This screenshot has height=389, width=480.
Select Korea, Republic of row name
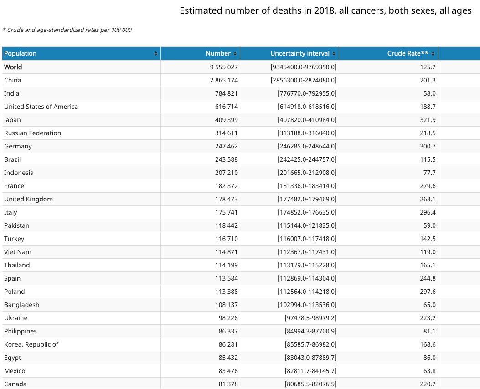[31, 344]
